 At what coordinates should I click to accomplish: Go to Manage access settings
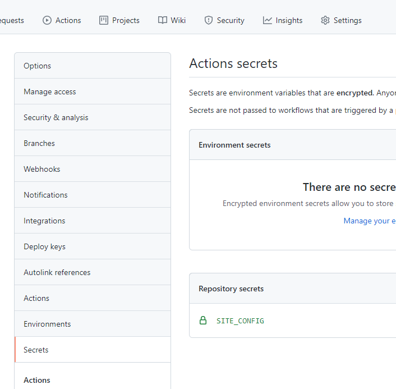[93, 91]
